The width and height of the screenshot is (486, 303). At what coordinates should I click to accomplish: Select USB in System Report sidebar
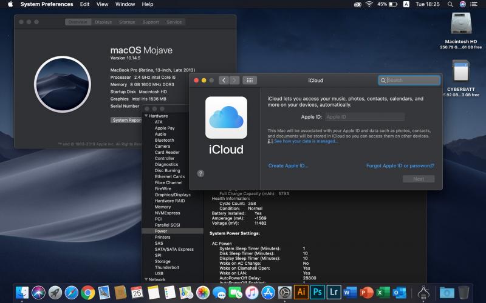click(159, 273)
